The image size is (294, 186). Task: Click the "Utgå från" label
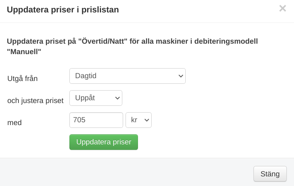[22, 79]
